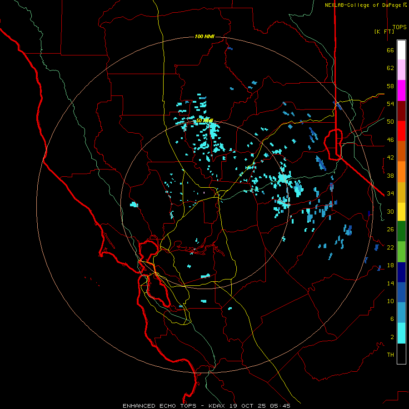Click the medium blue legend swatch
The height and width of the screenshot is (409, 409).
coord(401,292)
